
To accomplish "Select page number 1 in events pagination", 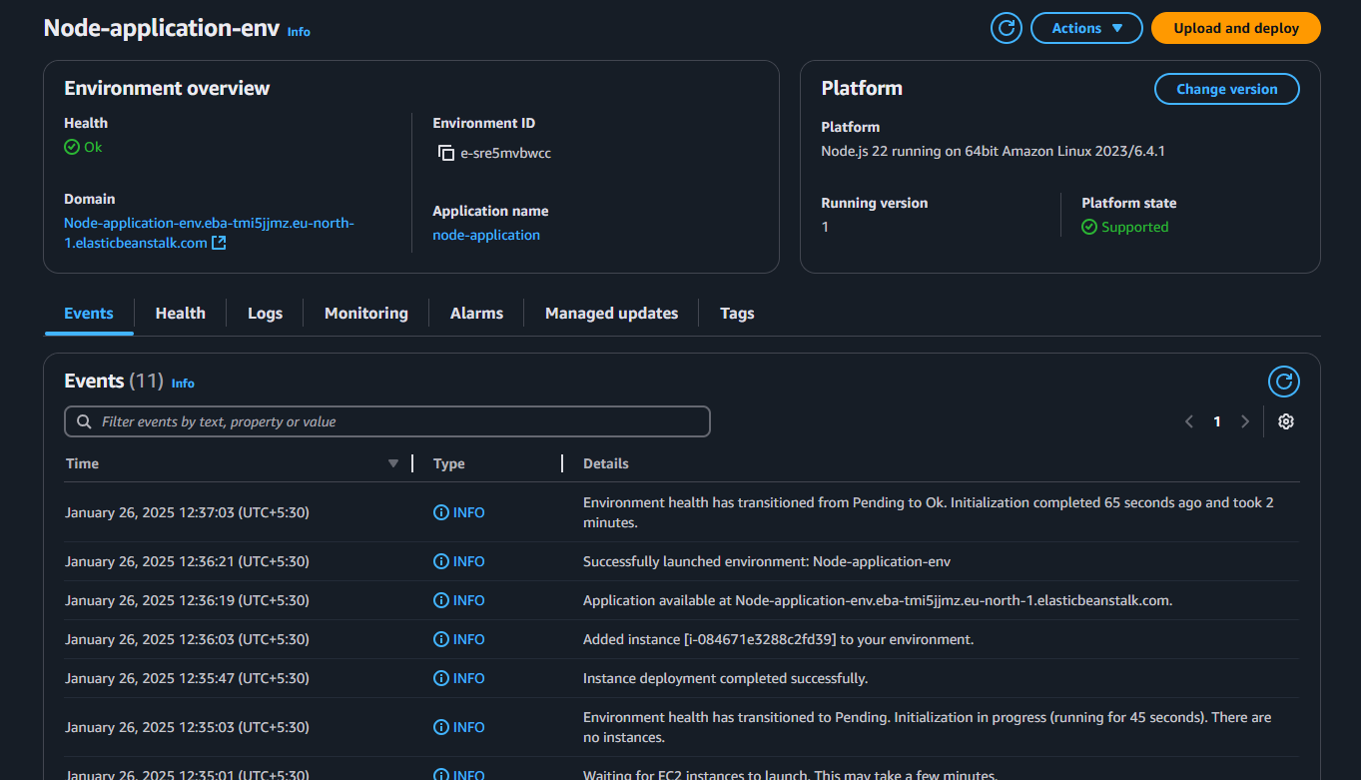I will 1217,421.
